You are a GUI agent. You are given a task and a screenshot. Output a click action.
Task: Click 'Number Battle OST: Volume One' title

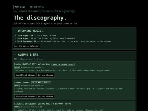coord(32,64)
